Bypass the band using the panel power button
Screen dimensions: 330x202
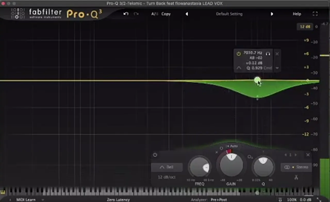[155, 155]
